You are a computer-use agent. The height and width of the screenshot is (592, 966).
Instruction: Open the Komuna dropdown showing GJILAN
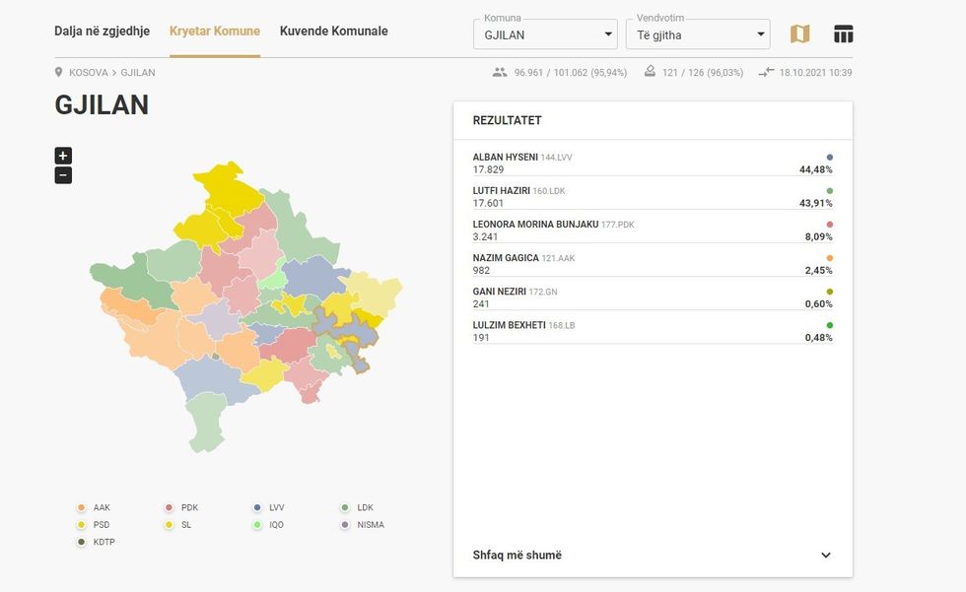[x=545, y=34]
